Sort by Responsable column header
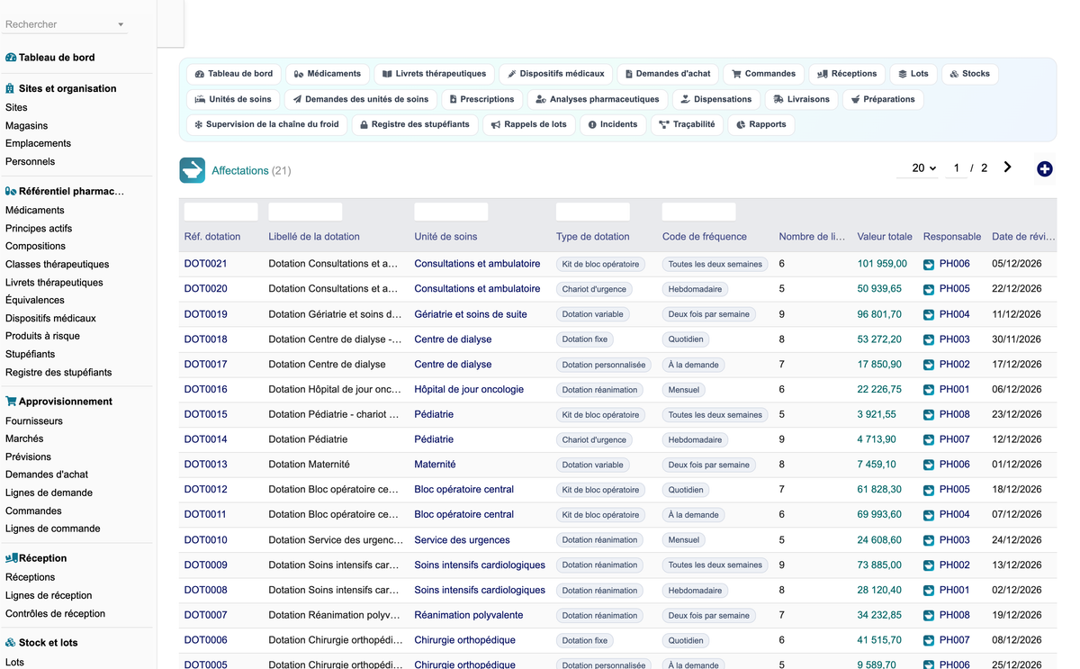 tap(952, 237)
